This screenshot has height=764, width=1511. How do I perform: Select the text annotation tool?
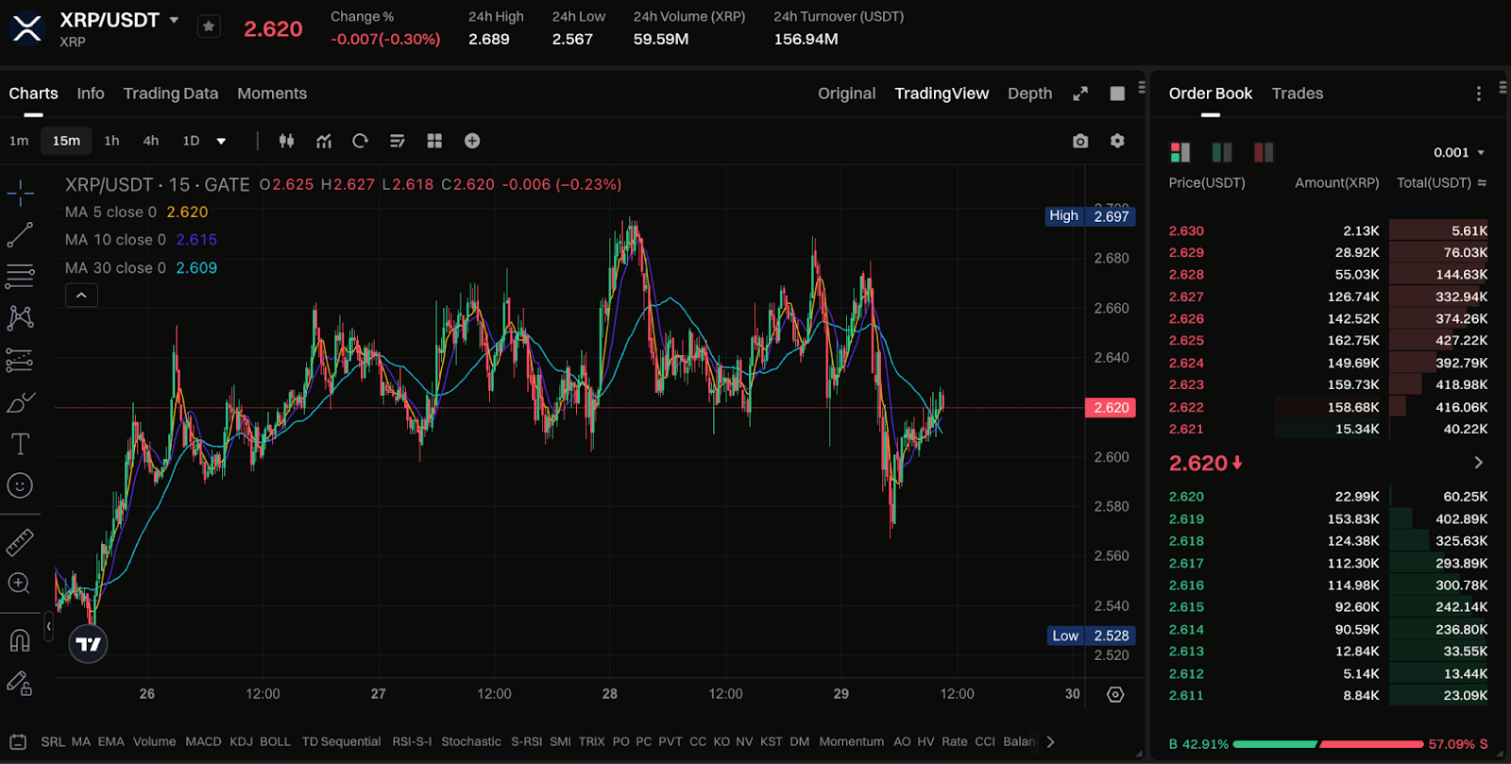point(20,444)
